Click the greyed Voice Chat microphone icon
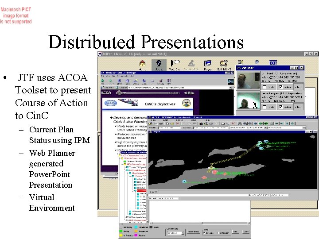 coord(191,65)
